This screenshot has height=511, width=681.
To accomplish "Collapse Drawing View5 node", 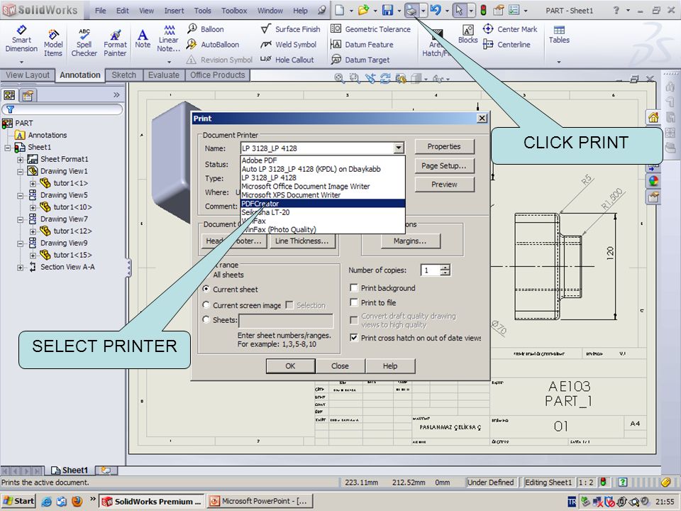I will 20,196.
